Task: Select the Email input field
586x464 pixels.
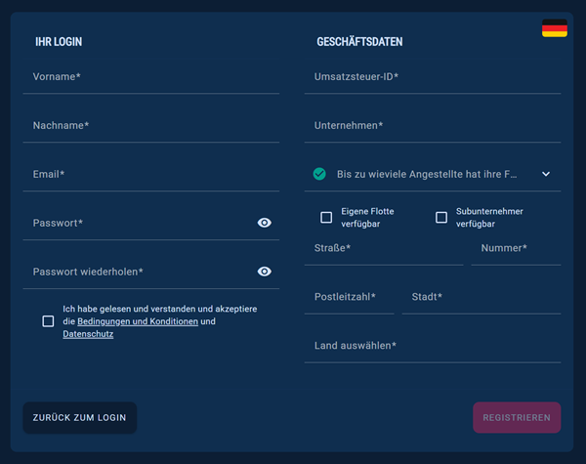Action: coord(150,174)
